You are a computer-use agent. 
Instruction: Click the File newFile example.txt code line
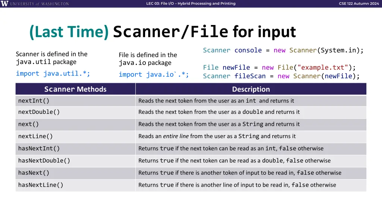point(279,68)
